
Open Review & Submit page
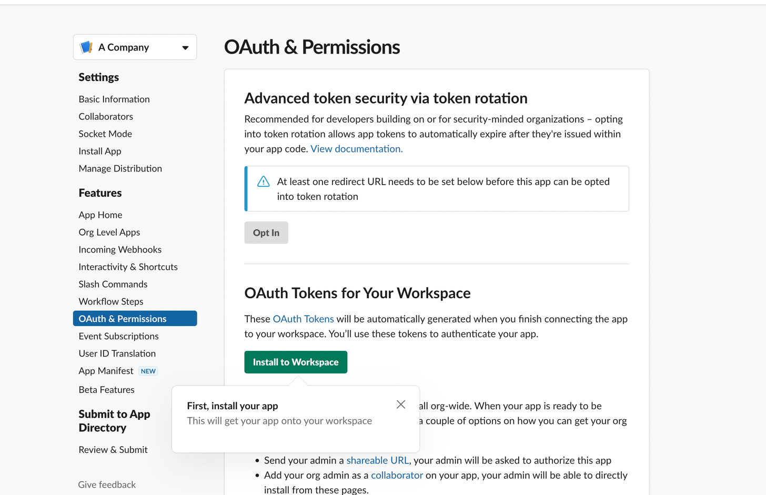tap(113, 450)
